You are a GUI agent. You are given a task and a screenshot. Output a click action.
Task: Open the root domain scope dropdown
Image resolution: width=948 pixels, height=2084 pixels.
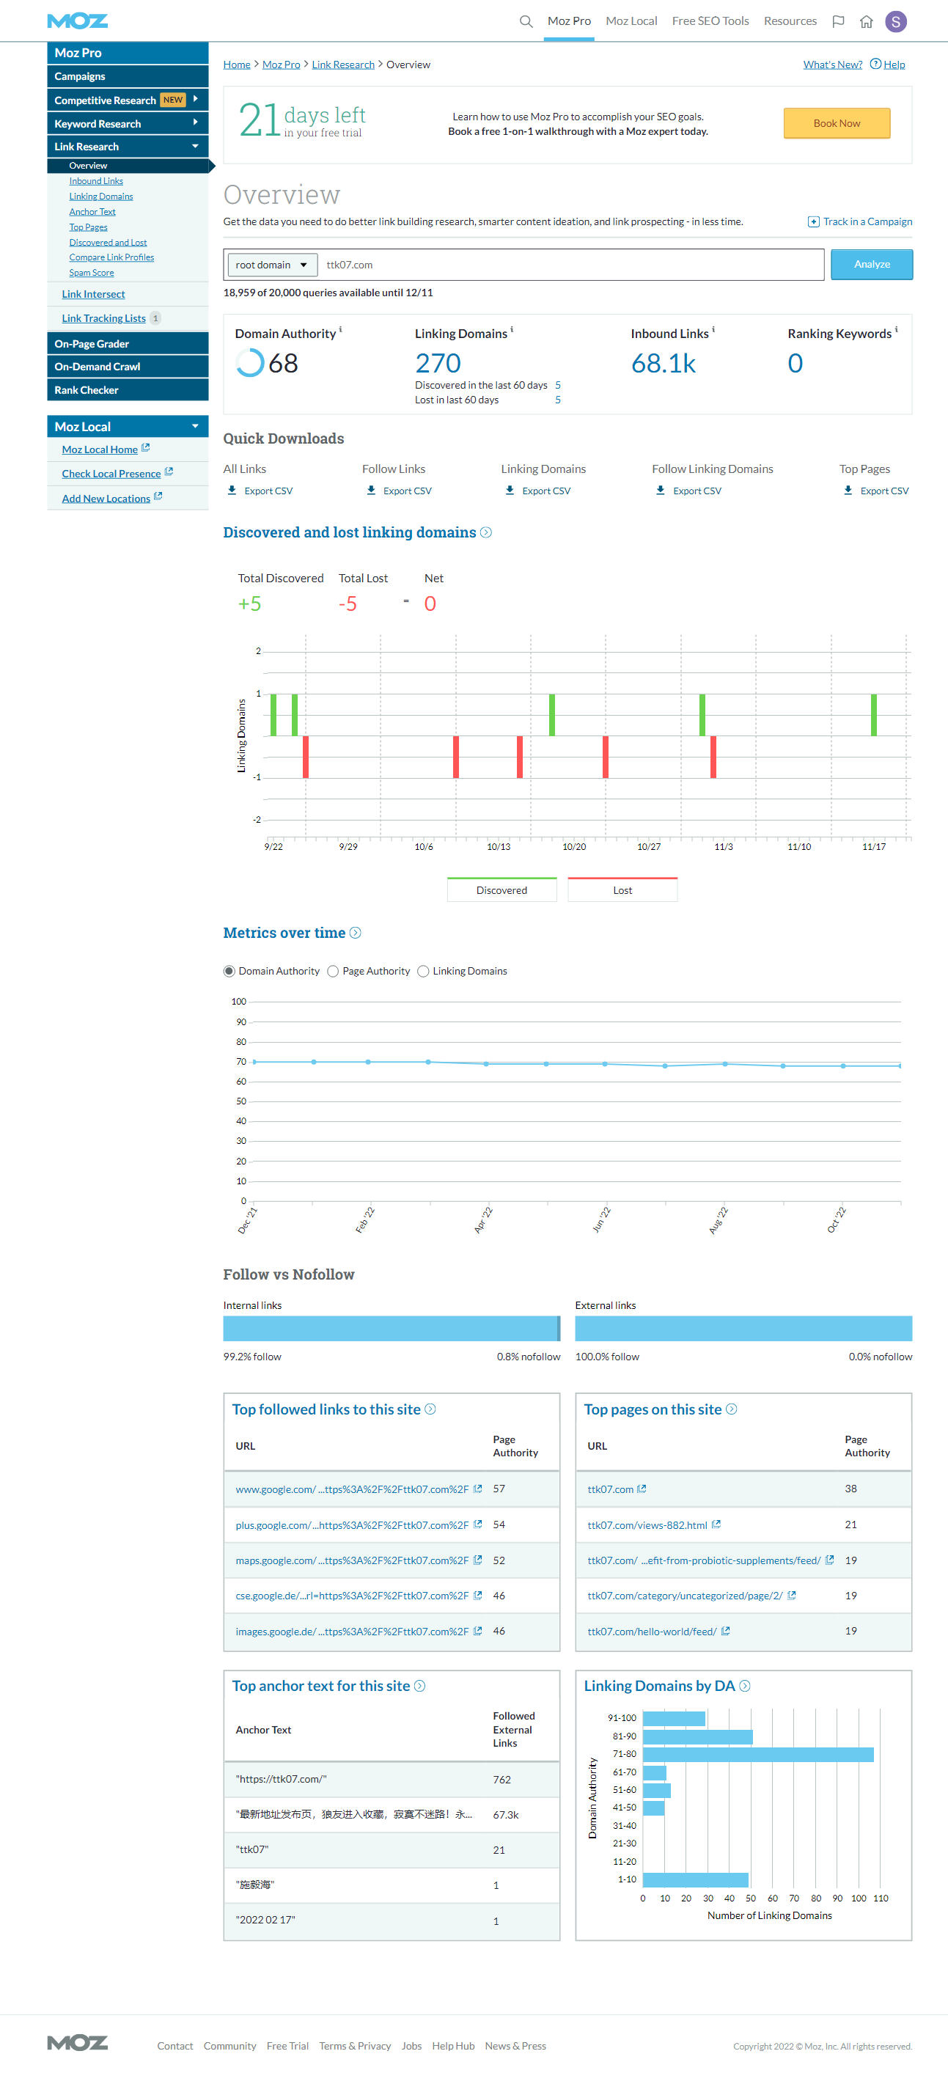coord(271,265)
